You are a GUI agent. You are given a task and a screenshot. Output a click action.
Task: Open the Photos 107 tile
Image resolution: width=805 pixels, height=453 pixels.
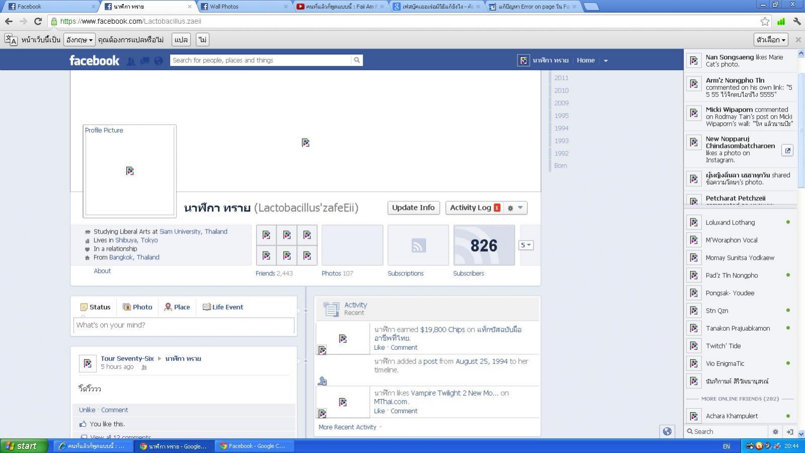click(352, 245)
